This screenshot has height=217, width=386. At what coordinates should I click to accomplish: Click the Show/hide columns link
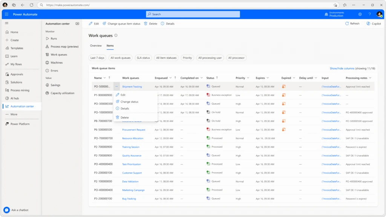(x=342, y=68)
